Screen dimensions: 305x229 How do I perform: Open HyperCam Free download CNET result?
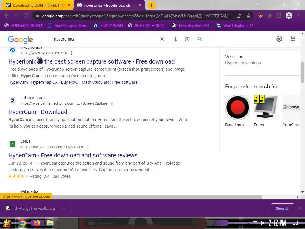point(73,155)
